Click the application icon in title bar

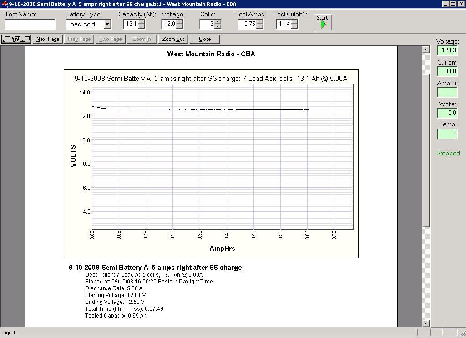pyautogui.click(x=5, y=4)
